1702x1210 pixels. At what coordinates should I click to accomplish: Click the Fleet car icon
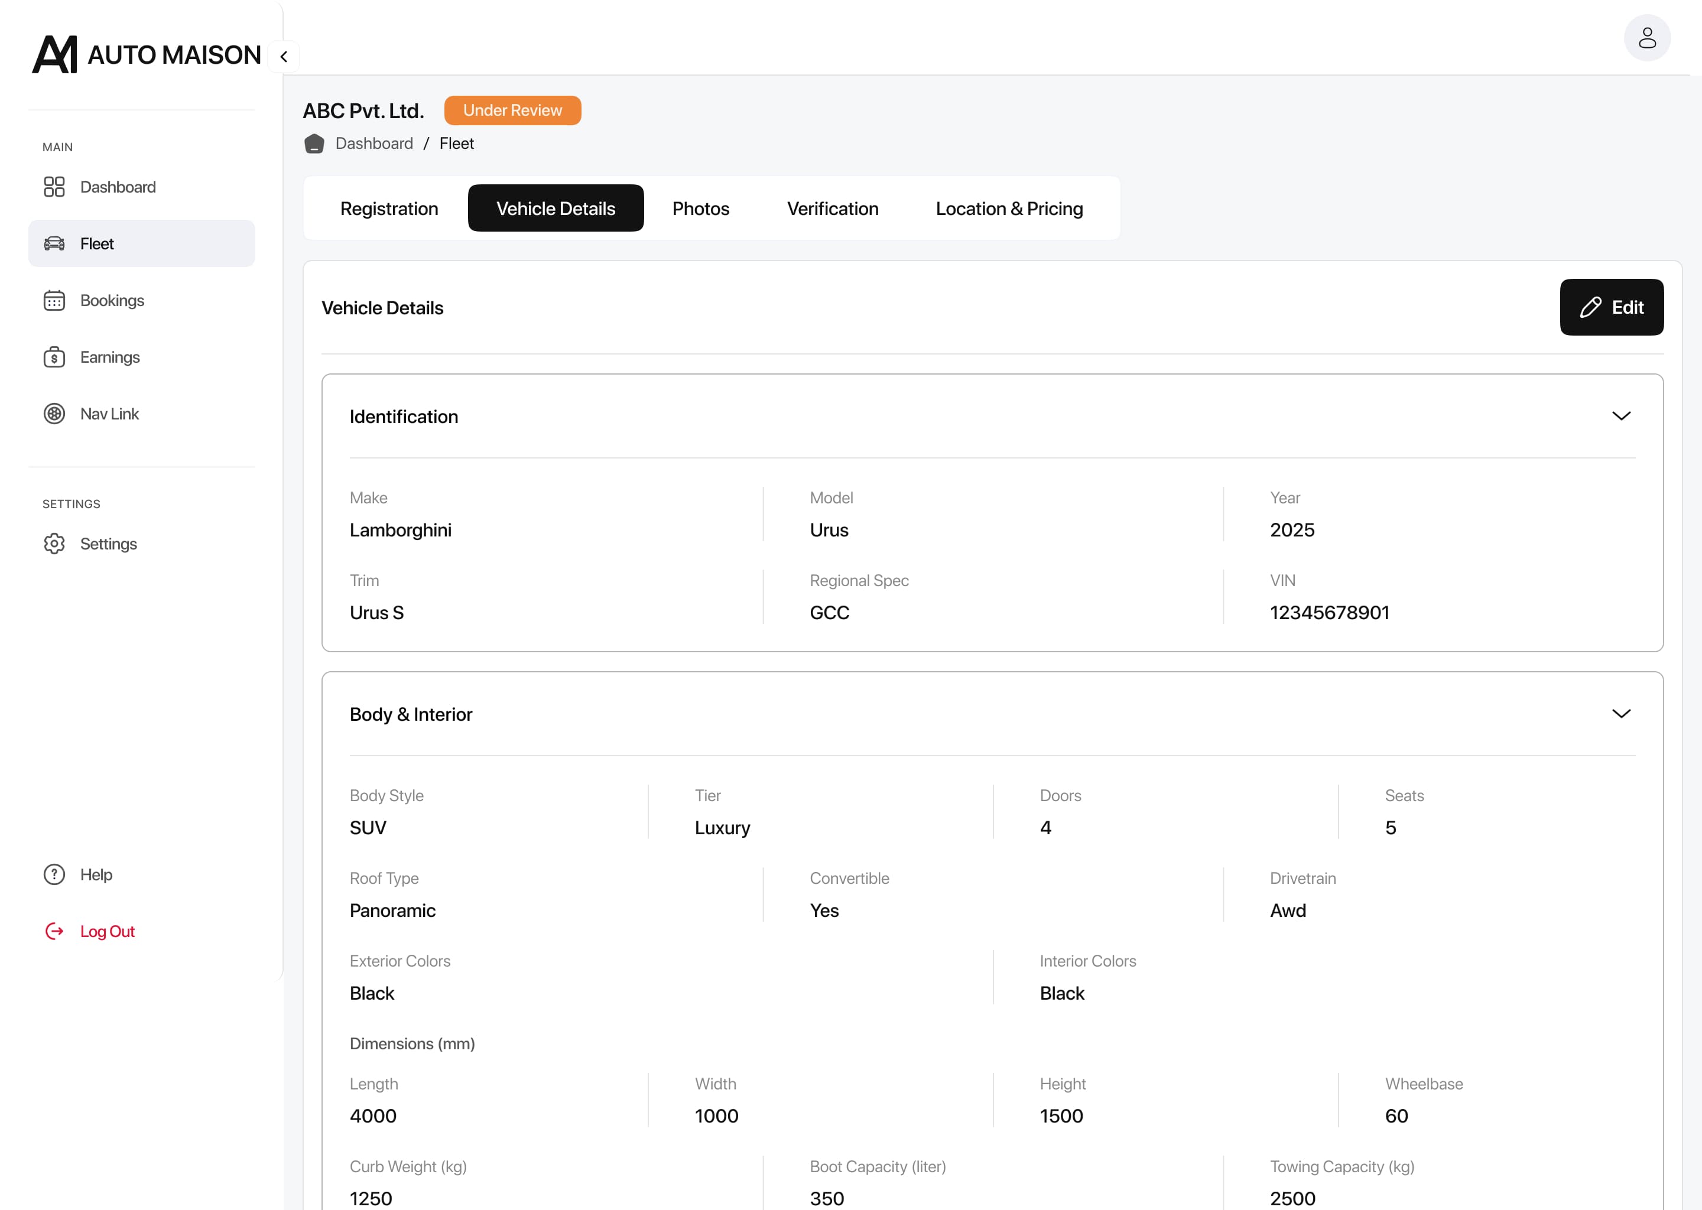coord(54,243)
